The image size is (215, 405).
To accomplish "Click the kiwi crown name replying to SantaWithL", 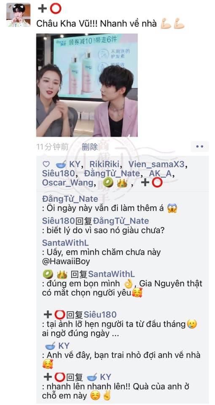I will click(55, 274).
